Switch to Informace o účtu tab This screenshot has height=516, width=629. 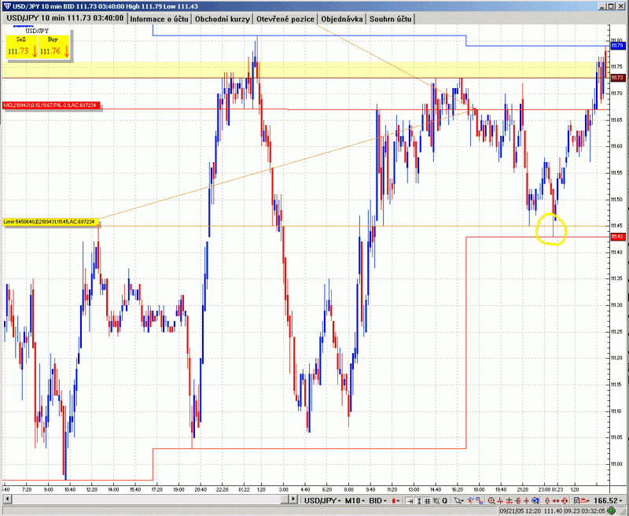tap(160, 19)
